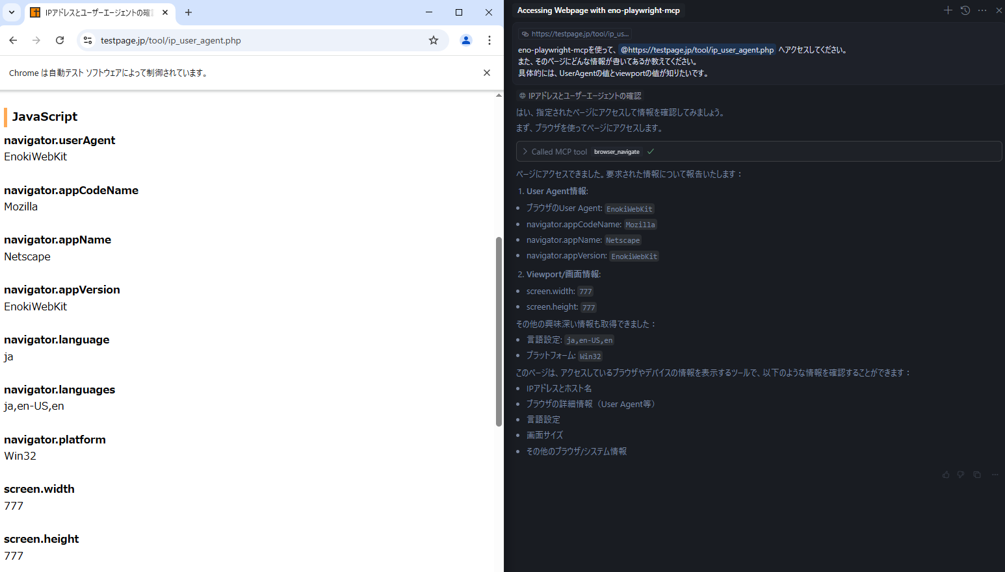Click the screen.height label on page
Viewport: 1005px width, 572px height.
(x=42, y=539)
